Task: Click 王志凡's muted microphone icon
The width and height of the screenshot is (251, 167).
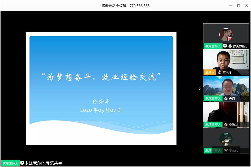Action: point(226,151)
